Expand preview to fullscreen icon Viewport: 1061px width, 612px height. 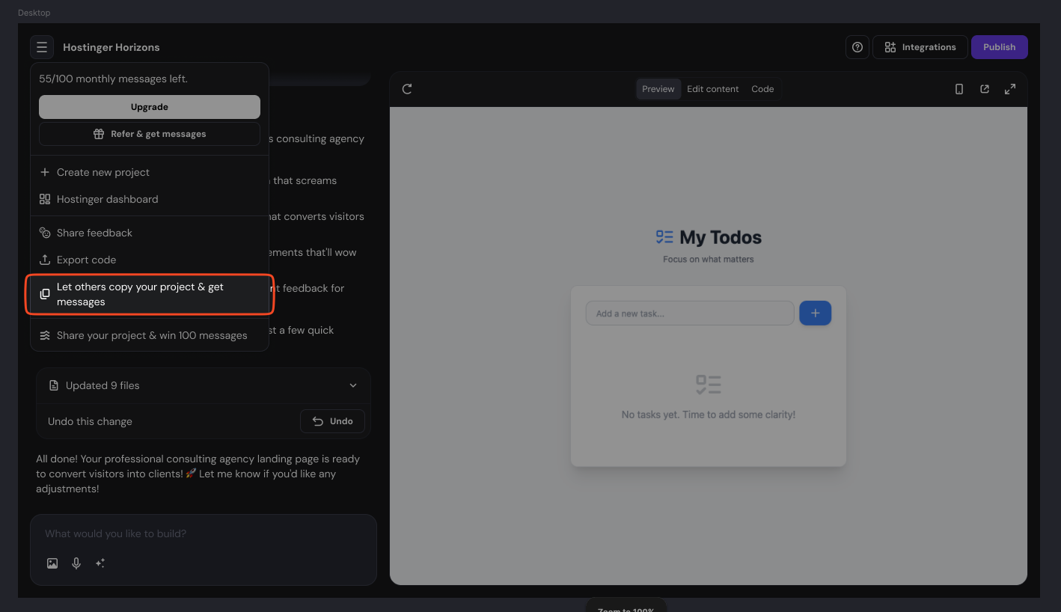1010,89
